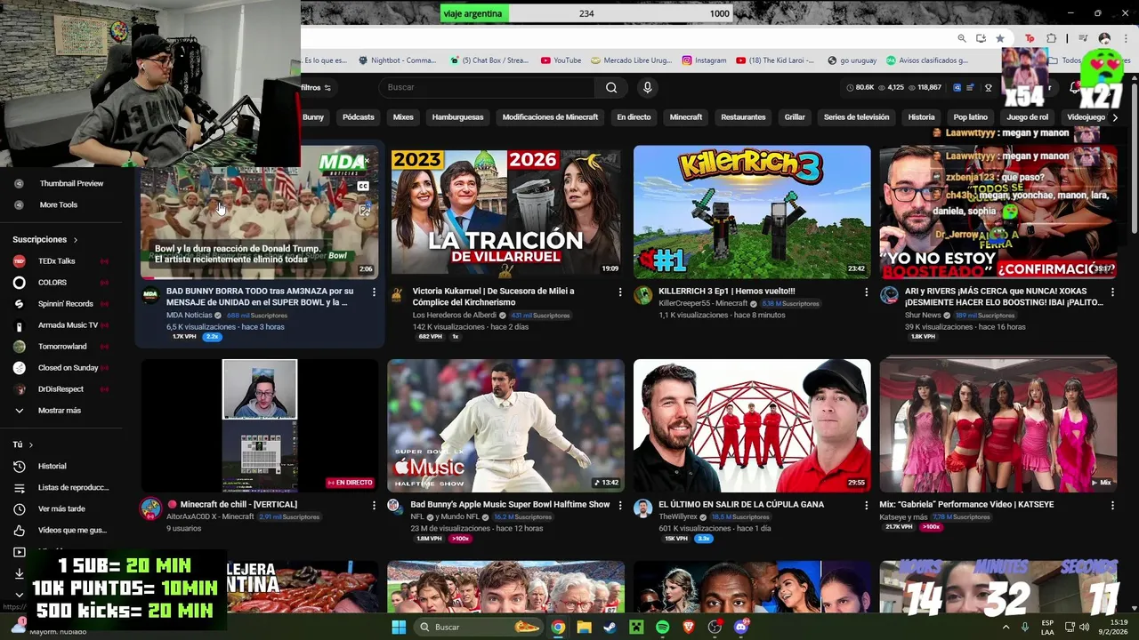The image size is (1139, 640).
Task: Open Chrome profile avatar
Action: pos(1104,38)
